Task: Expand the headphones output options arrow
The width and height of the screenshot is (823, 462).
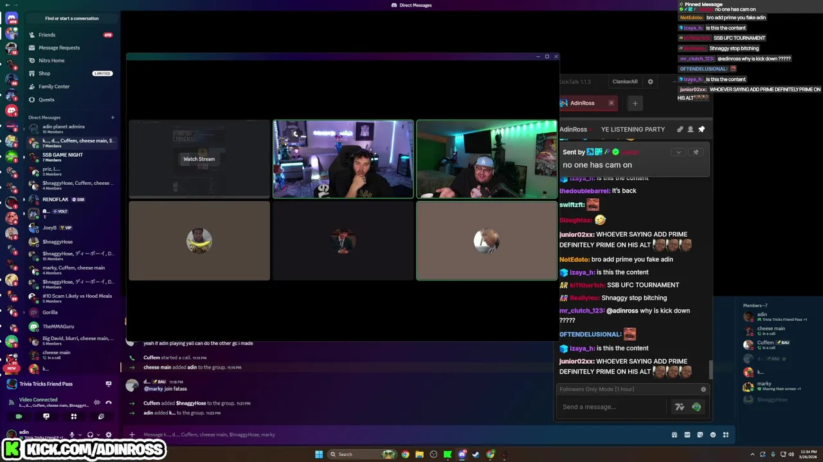Action: click(x=98, y=434)
